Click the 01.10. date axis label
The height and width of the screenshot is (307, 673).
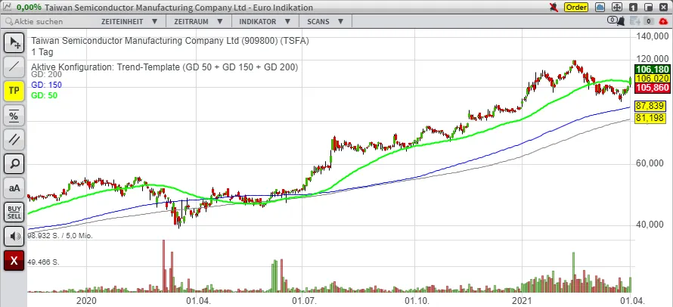click(417, 300)
